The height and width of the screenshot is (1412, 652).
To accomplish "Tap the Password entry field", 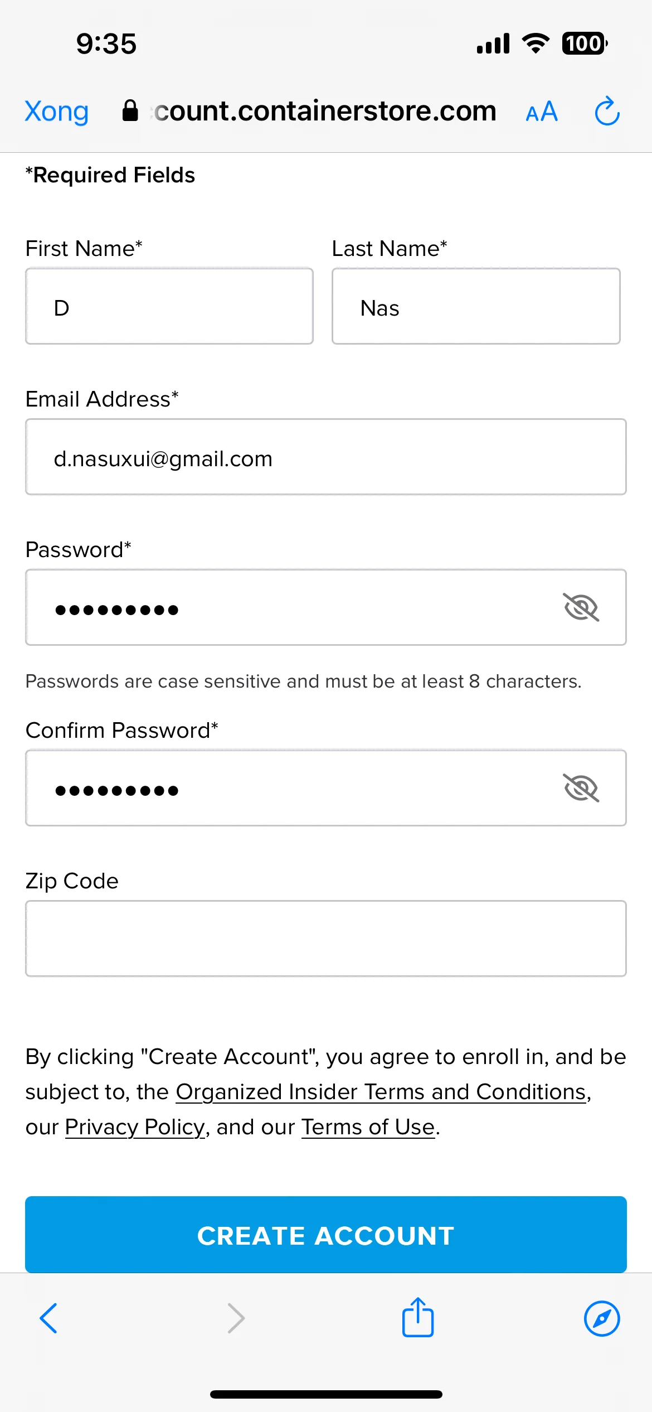I will [326, 607].
